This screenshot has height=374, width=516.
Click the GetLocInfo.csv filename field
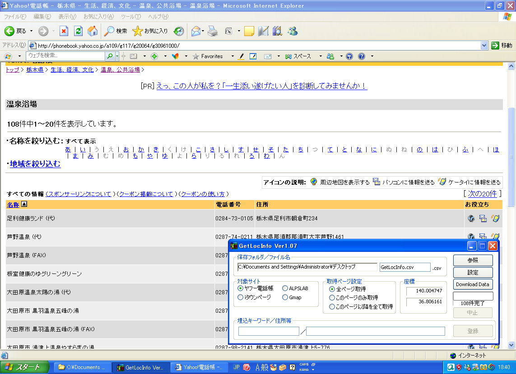[405, 267]
